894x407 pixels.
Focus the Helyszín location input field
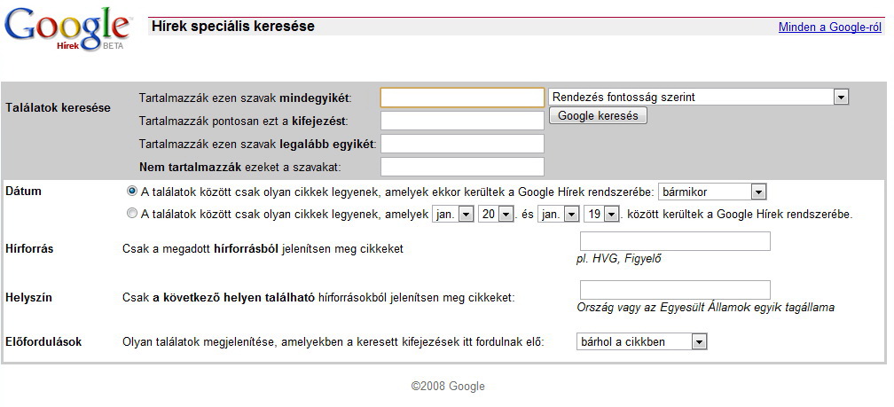coord(675,290)
